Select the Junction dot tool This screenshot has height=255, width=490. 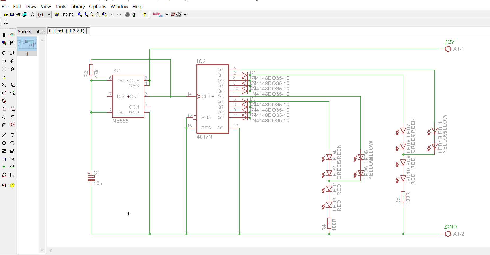tap(4, 167)
